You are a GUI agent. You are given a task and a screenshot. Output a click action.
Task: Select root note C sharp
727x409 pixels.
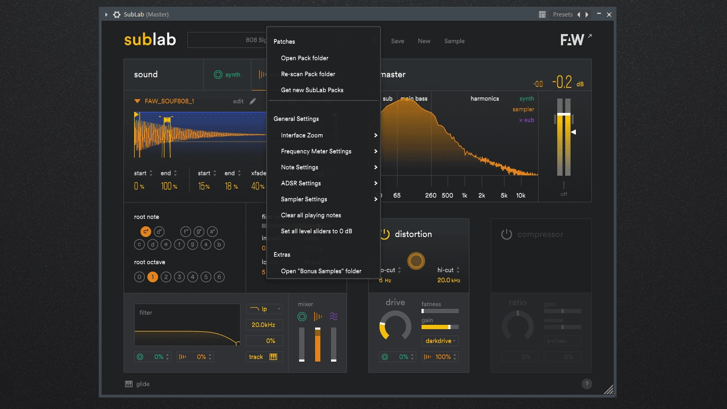(x=146, y=232)
